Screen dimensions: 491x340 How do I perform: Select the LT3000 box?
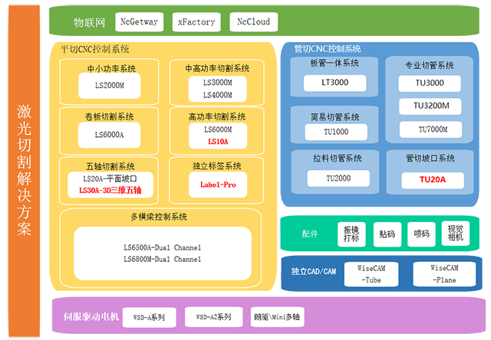(334, 82)
